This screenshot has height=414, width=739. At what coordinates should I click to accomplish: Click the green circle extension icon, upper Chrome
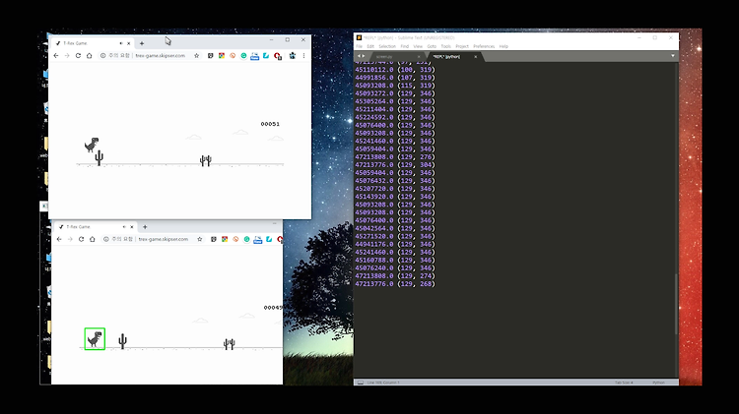243,55
